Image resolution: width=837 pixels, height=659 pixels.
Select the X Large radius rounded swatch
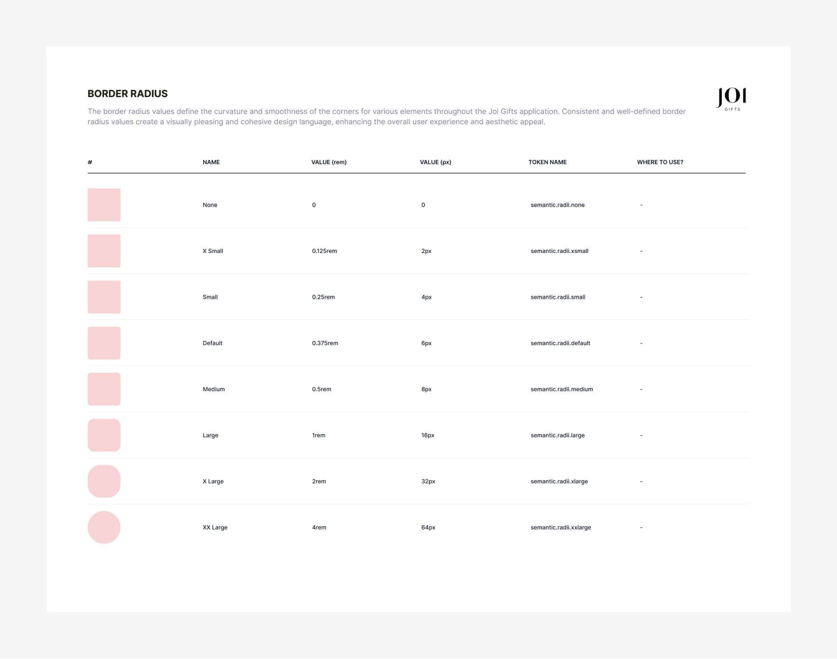point(104,481)
